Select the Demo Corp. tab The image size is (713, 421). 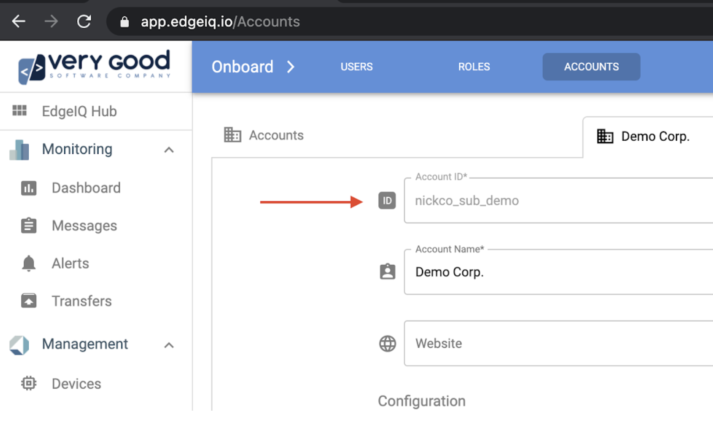pyautogui.click(x=644, y=137)
